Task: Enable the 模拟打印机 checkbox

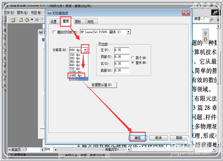Action: [x=54, y=32]
